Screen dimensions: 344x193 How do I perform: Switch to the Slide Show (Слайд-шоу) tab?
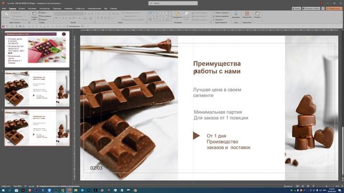[80, 9]
